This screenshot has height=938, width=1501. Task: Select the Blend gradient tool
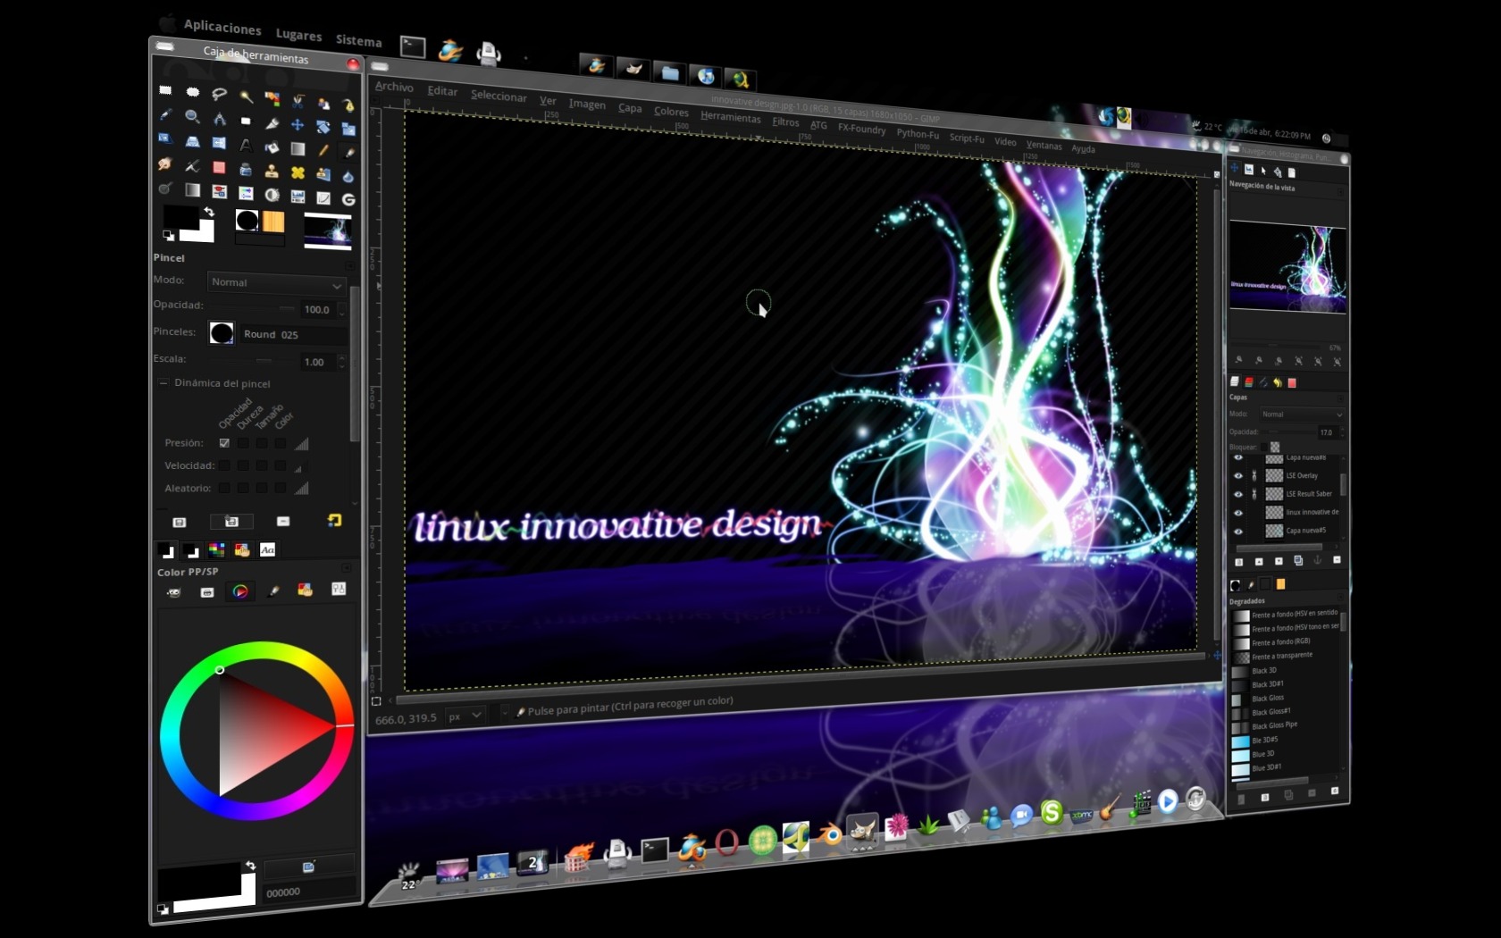[298, 149]
